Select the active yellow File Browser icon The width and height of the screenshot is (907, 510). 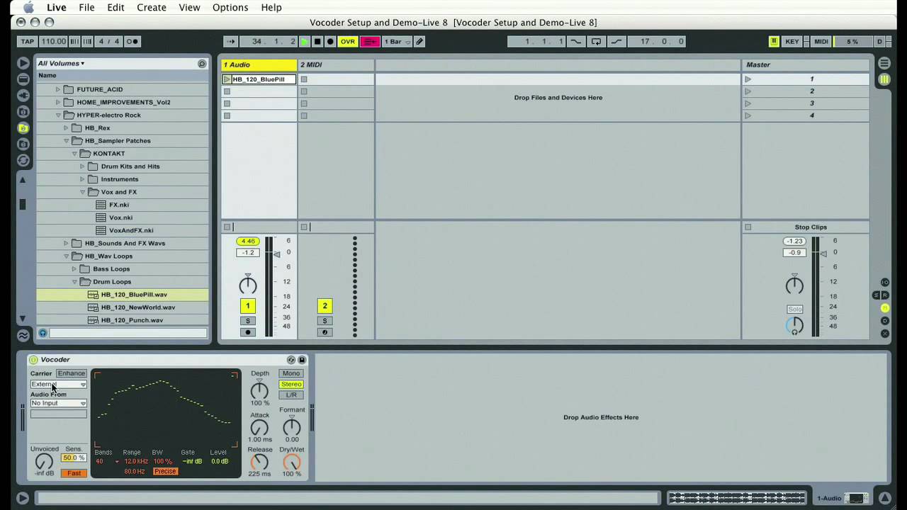[23, 128]
